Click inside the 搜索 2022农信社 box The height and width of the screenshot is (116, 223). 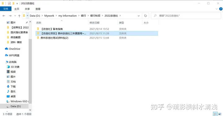pyautogui.click(x=186, y=16)
